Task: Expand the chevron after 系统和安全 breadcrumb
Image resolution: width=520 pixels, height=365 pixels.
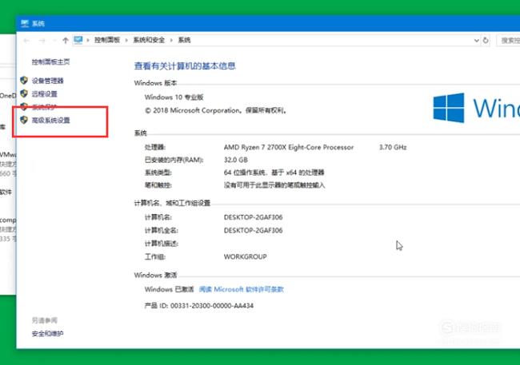Action: [171, 41]
